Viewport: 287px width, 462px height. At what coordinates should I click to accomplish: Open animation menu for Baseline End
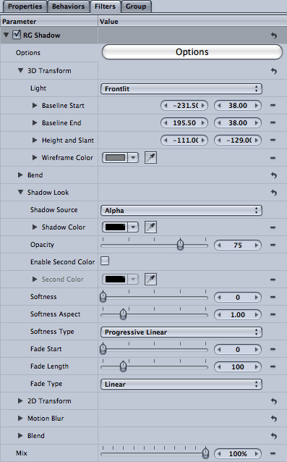273,122
